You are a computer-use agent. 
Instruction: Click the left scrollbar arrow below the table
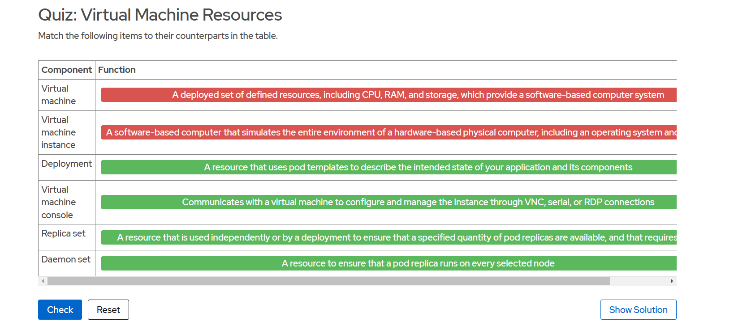coord(42,281)
